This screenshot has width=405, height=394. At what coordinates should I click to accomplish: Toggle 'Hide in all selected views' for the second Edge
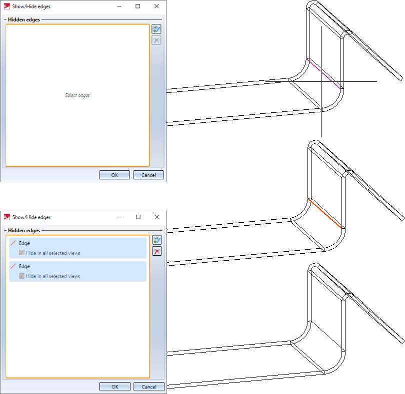[x=22, y=276]
